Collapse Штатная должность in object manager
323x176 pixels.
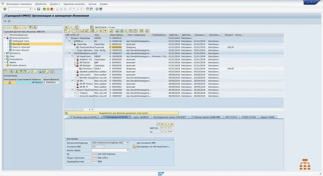(5, 38)
